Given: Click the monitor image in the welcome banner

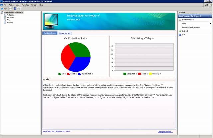Looking at the screenshot, I should [51, 21].
